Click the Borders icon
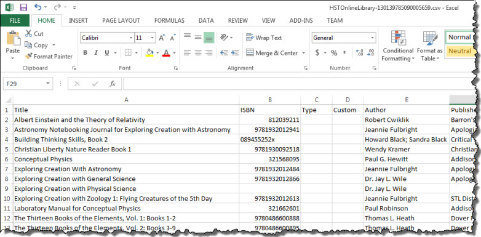 [128, 53]
